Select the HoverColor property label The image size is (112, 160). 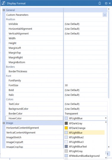point(15,118)
